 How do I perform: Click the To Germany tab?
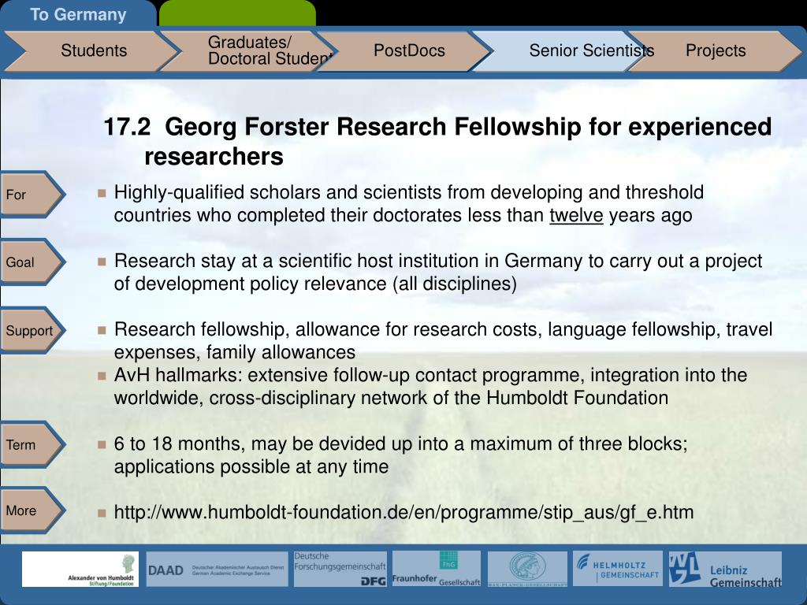click(x=78, y=14)
